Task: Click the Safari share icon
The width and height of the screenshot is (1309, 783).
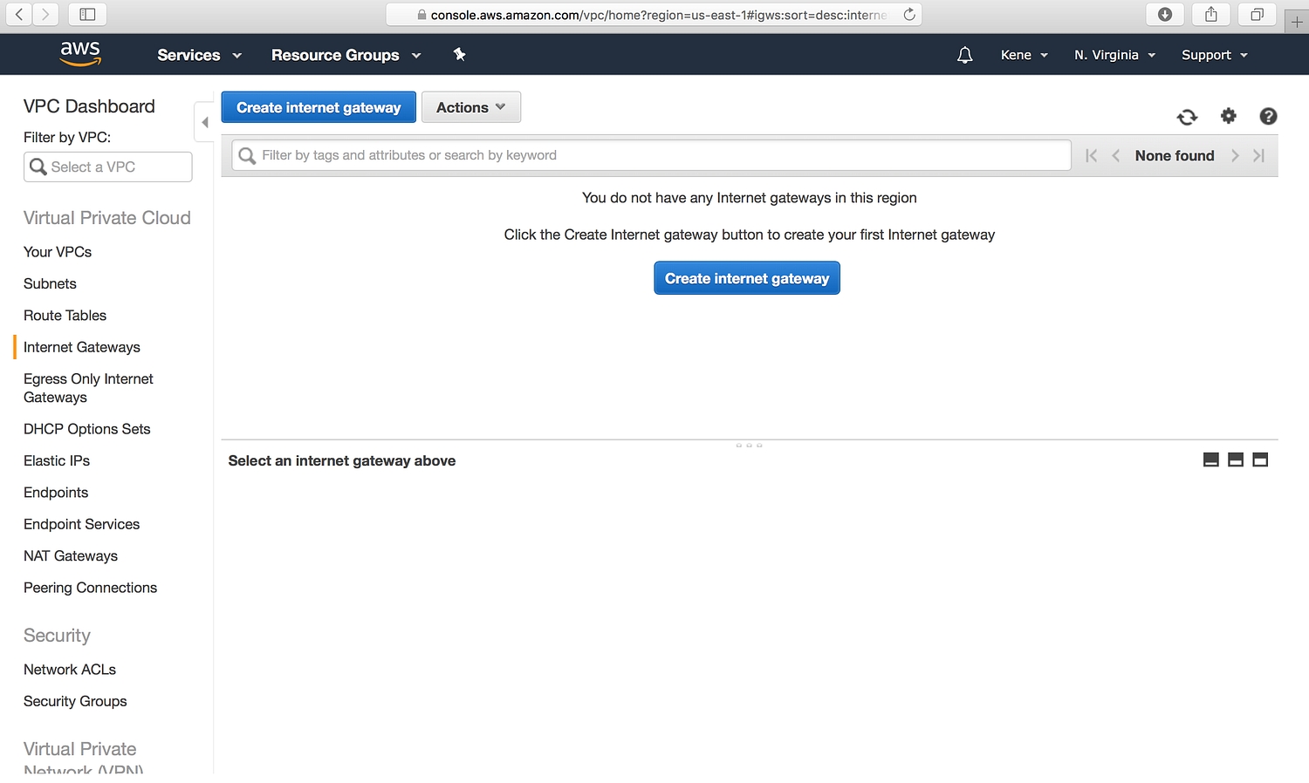Action: tap(1210, 14)
